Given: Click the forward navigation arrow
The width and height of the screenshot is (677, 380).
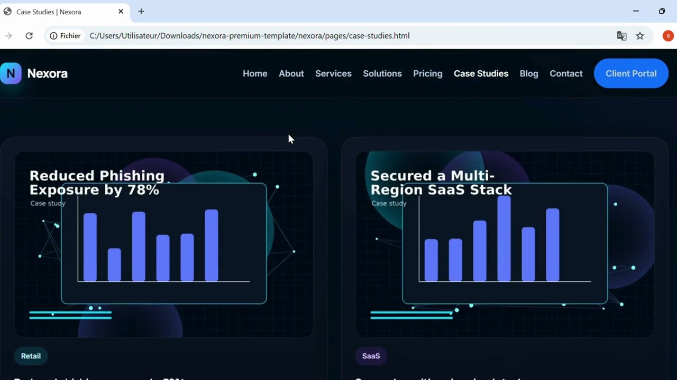Looking at the screenshot, I should [x=8, y=36].
